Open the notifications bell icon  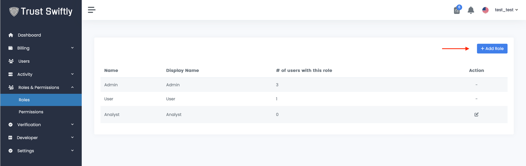point(471,10)
